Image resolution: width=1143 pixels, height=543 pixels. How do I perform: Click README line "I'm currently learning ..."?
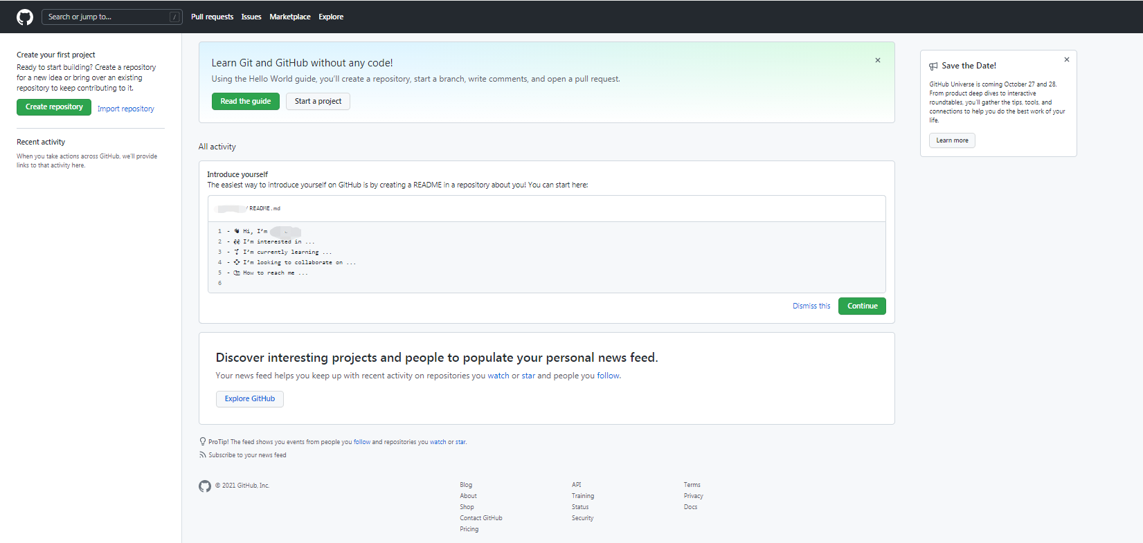[287, 252]
